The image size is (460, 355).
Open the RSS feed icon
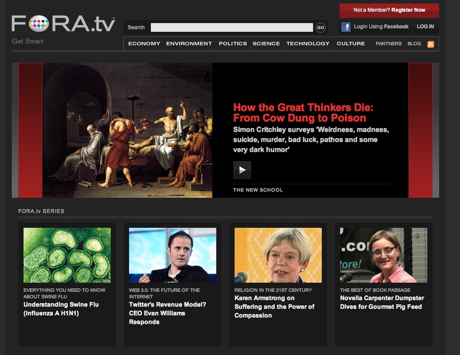click(430, 44)
